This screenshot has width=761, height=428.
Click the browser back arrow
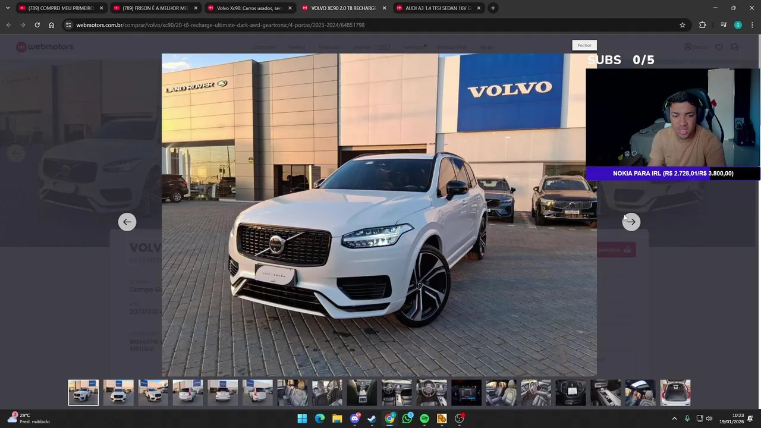point(8,25)
